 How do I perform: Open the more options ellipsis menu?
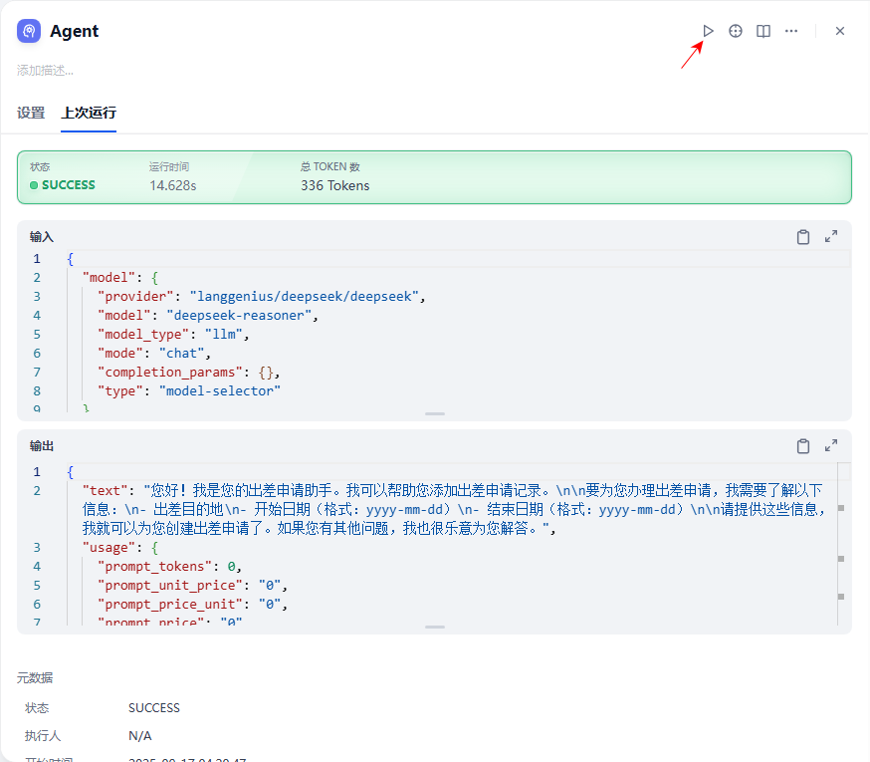pos(791,31)
